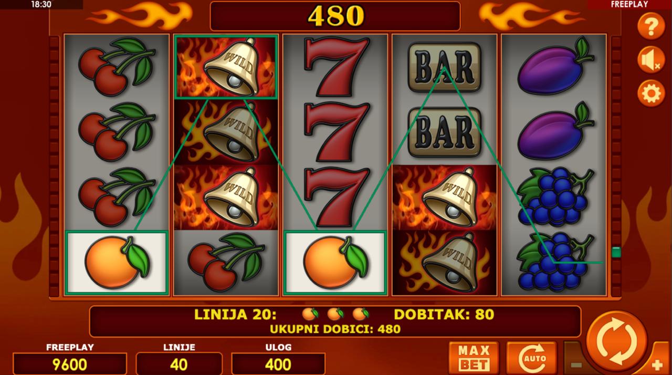Image resolution: width=672 pixels, height=375 pixels.
Task: Click the FREEPLAY label in top corner
Action: 629,4
